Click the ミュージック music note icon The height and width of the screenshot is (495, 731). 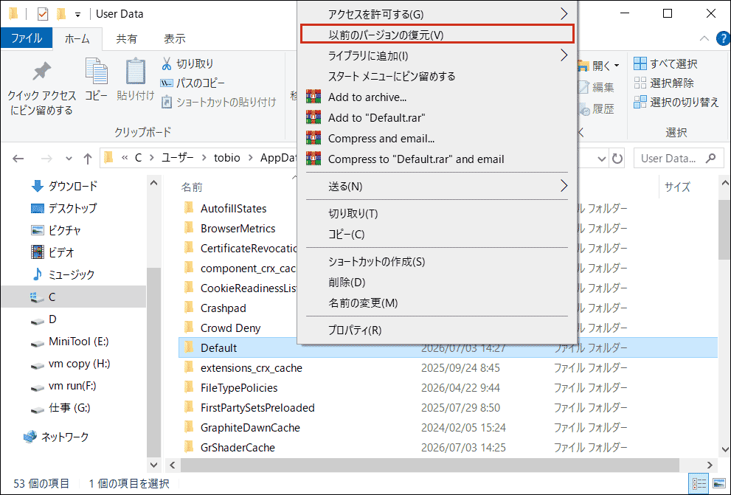click(38, 274)
